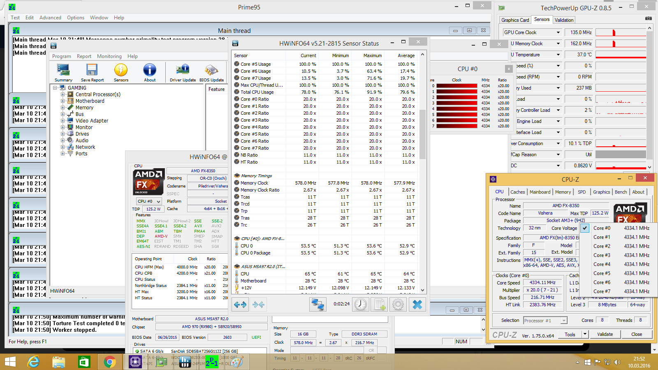Open the Test menu in Prime95

pyautogui.click(x=15, y=18)
